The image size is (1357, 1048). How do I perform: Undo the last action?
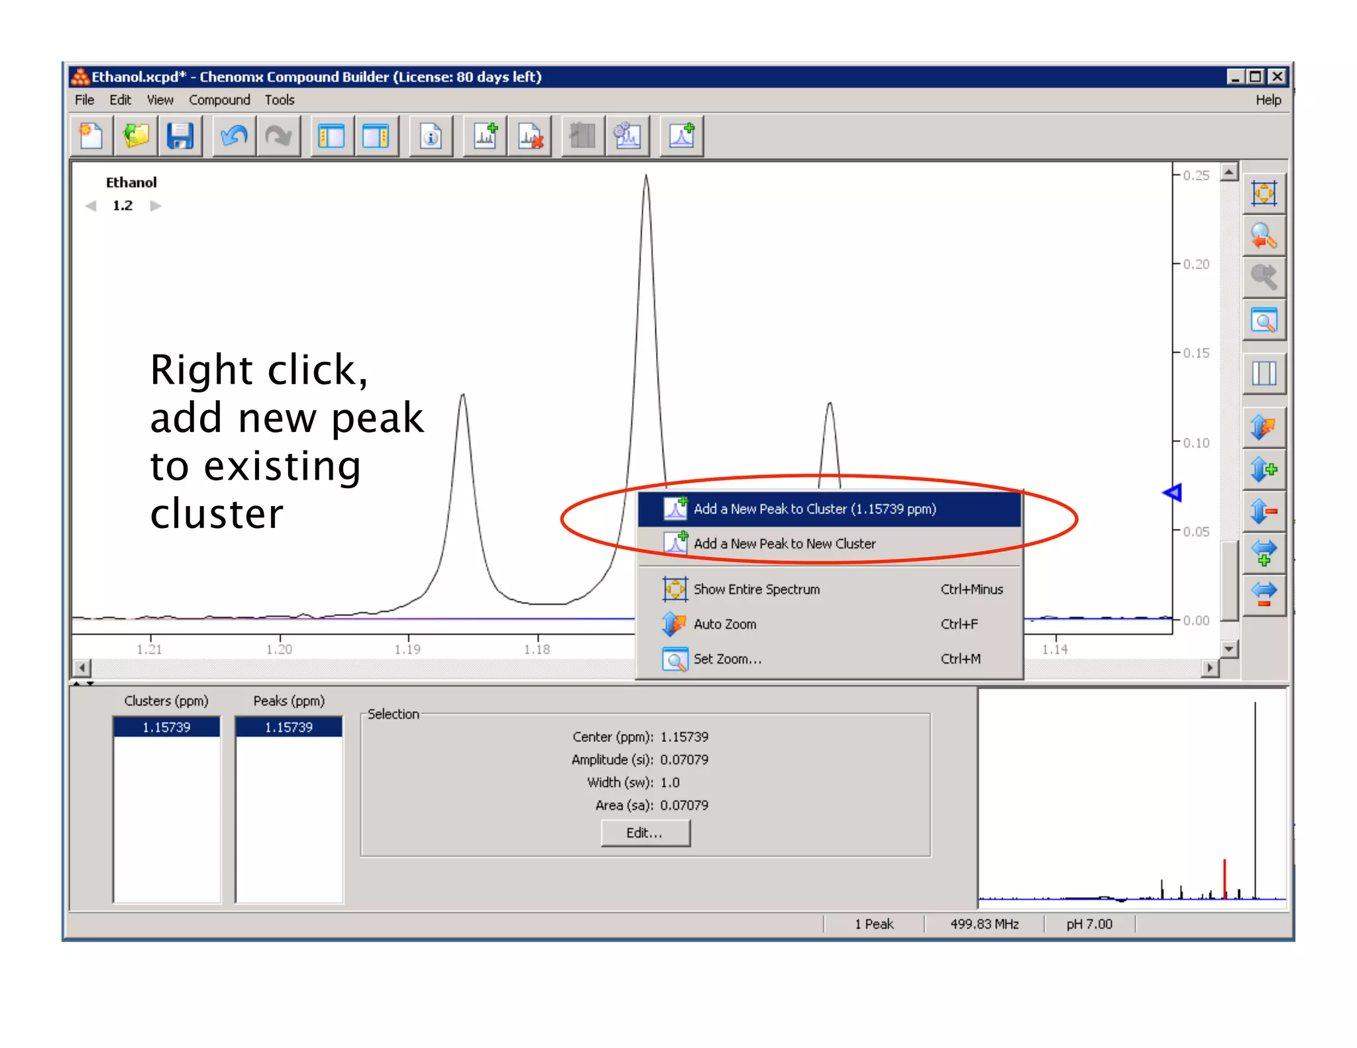234,136
